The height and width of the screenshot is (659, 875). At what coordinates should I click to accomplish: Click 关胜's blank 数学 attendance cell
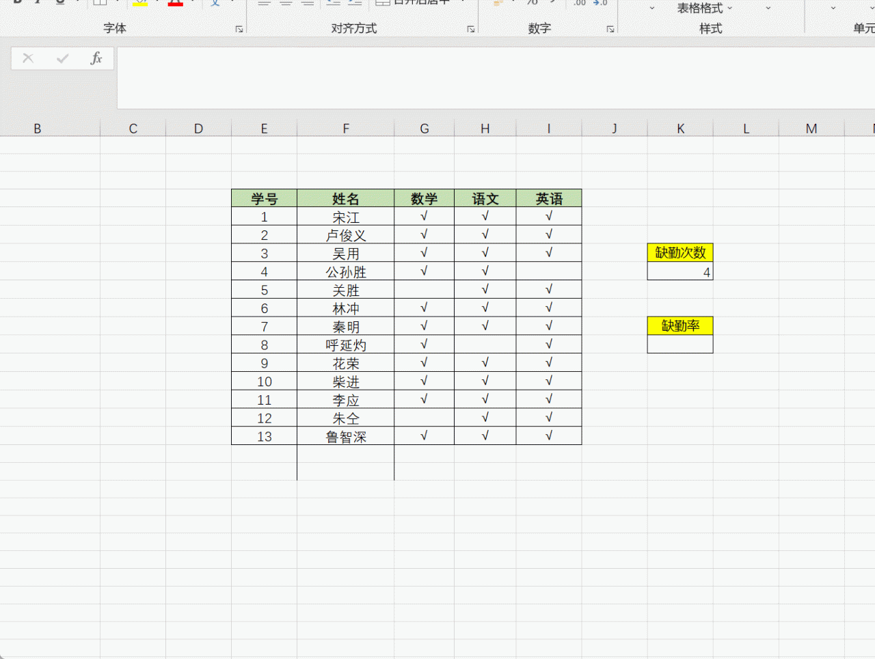pos(425,290)
